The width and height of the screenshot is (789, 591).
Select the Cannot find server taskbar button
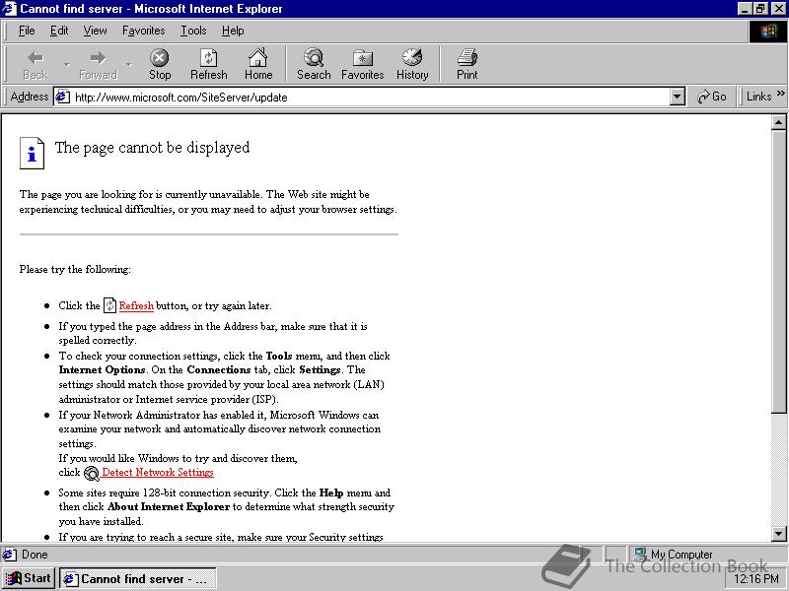click(138, 579)
